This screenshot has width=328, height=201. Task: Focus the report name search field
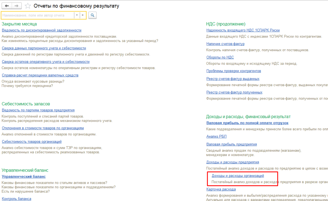(37, 15)
